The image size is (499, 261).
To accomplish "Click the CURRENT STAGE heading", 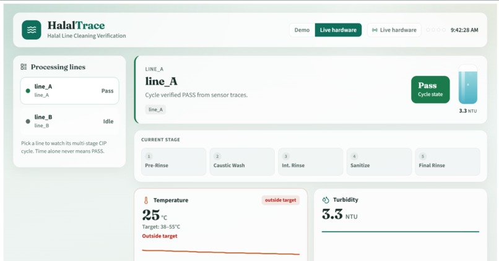I will [160, 140].
